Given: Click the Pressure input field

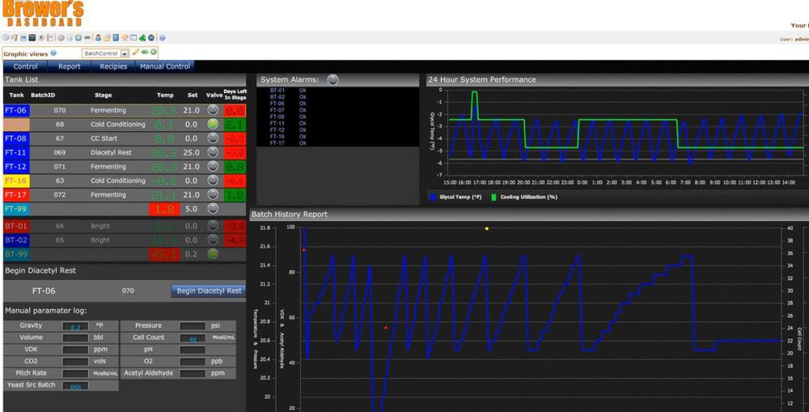Looking at the screenshot, I should click(193, 325).
